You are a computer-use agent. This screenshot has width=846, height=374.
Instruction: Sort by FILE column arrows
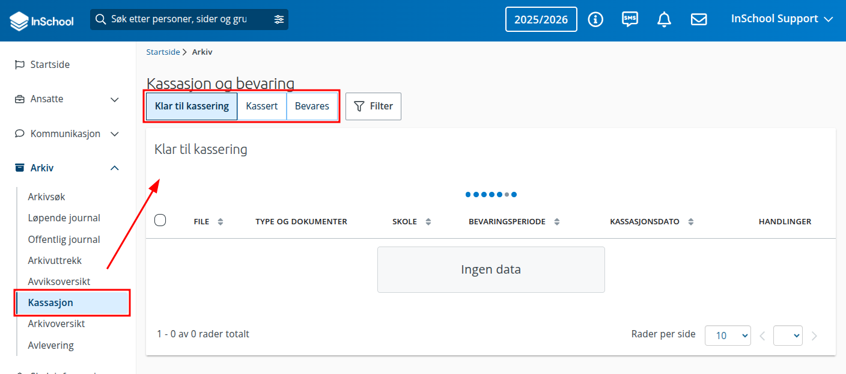coord(221,222)
